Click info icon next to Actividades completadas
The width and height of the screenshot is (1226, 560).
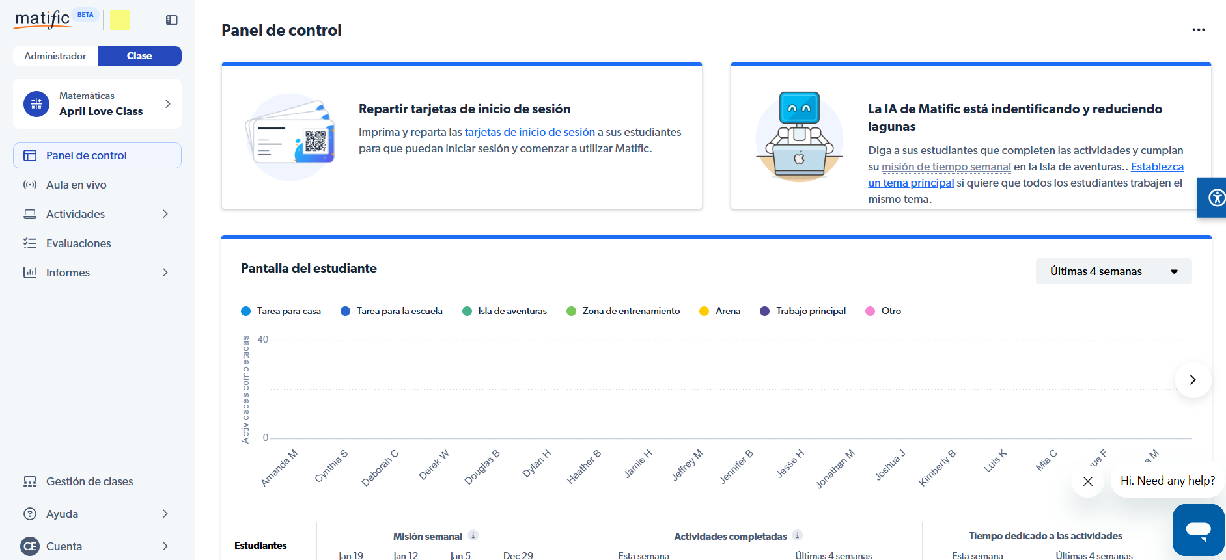[798, 535]
